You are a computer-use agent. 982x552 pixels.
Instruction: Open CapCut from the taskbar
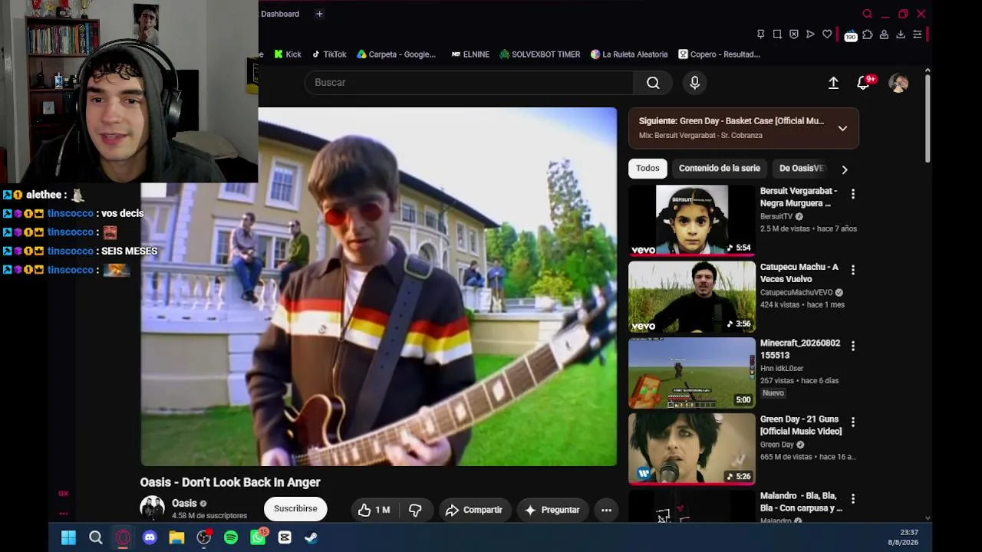click(285, 537)
